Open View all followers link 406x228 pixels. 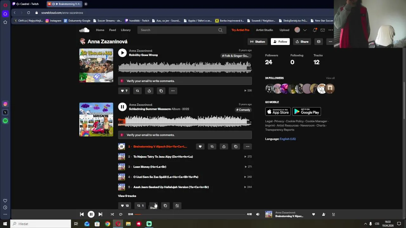coord(330,78)
